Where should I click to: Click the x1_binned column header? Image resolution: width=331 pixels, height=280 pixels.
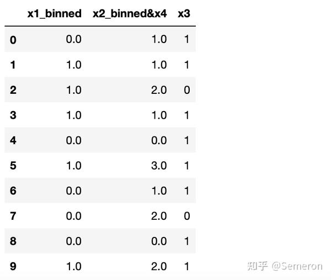pyautogui.click(x=54, y=14)
